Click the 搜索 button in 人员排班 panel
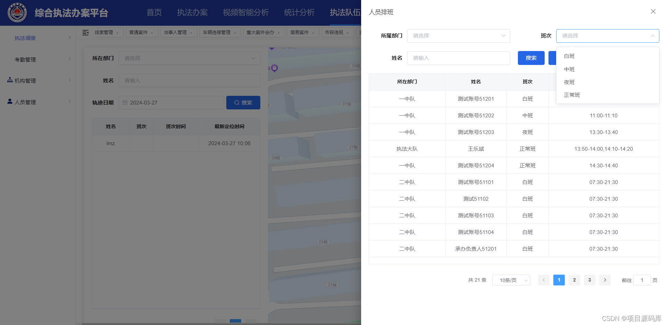The width and height of the screenshot is (667, 325). [x=531, y=58]
